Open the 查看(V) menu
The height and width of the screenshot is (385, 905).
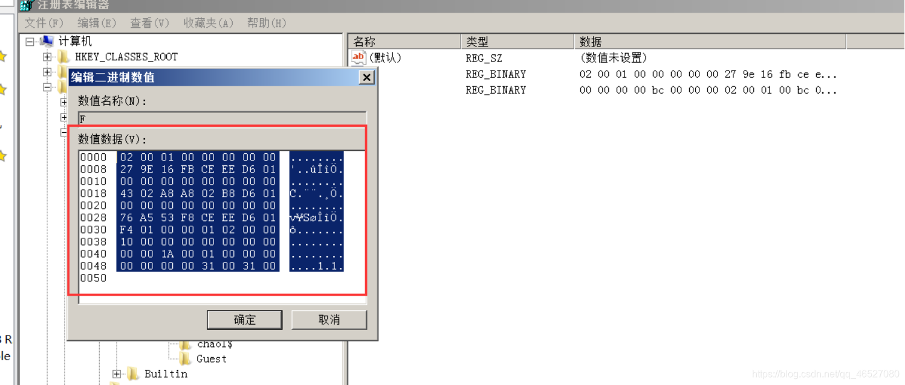coord(150,23)
